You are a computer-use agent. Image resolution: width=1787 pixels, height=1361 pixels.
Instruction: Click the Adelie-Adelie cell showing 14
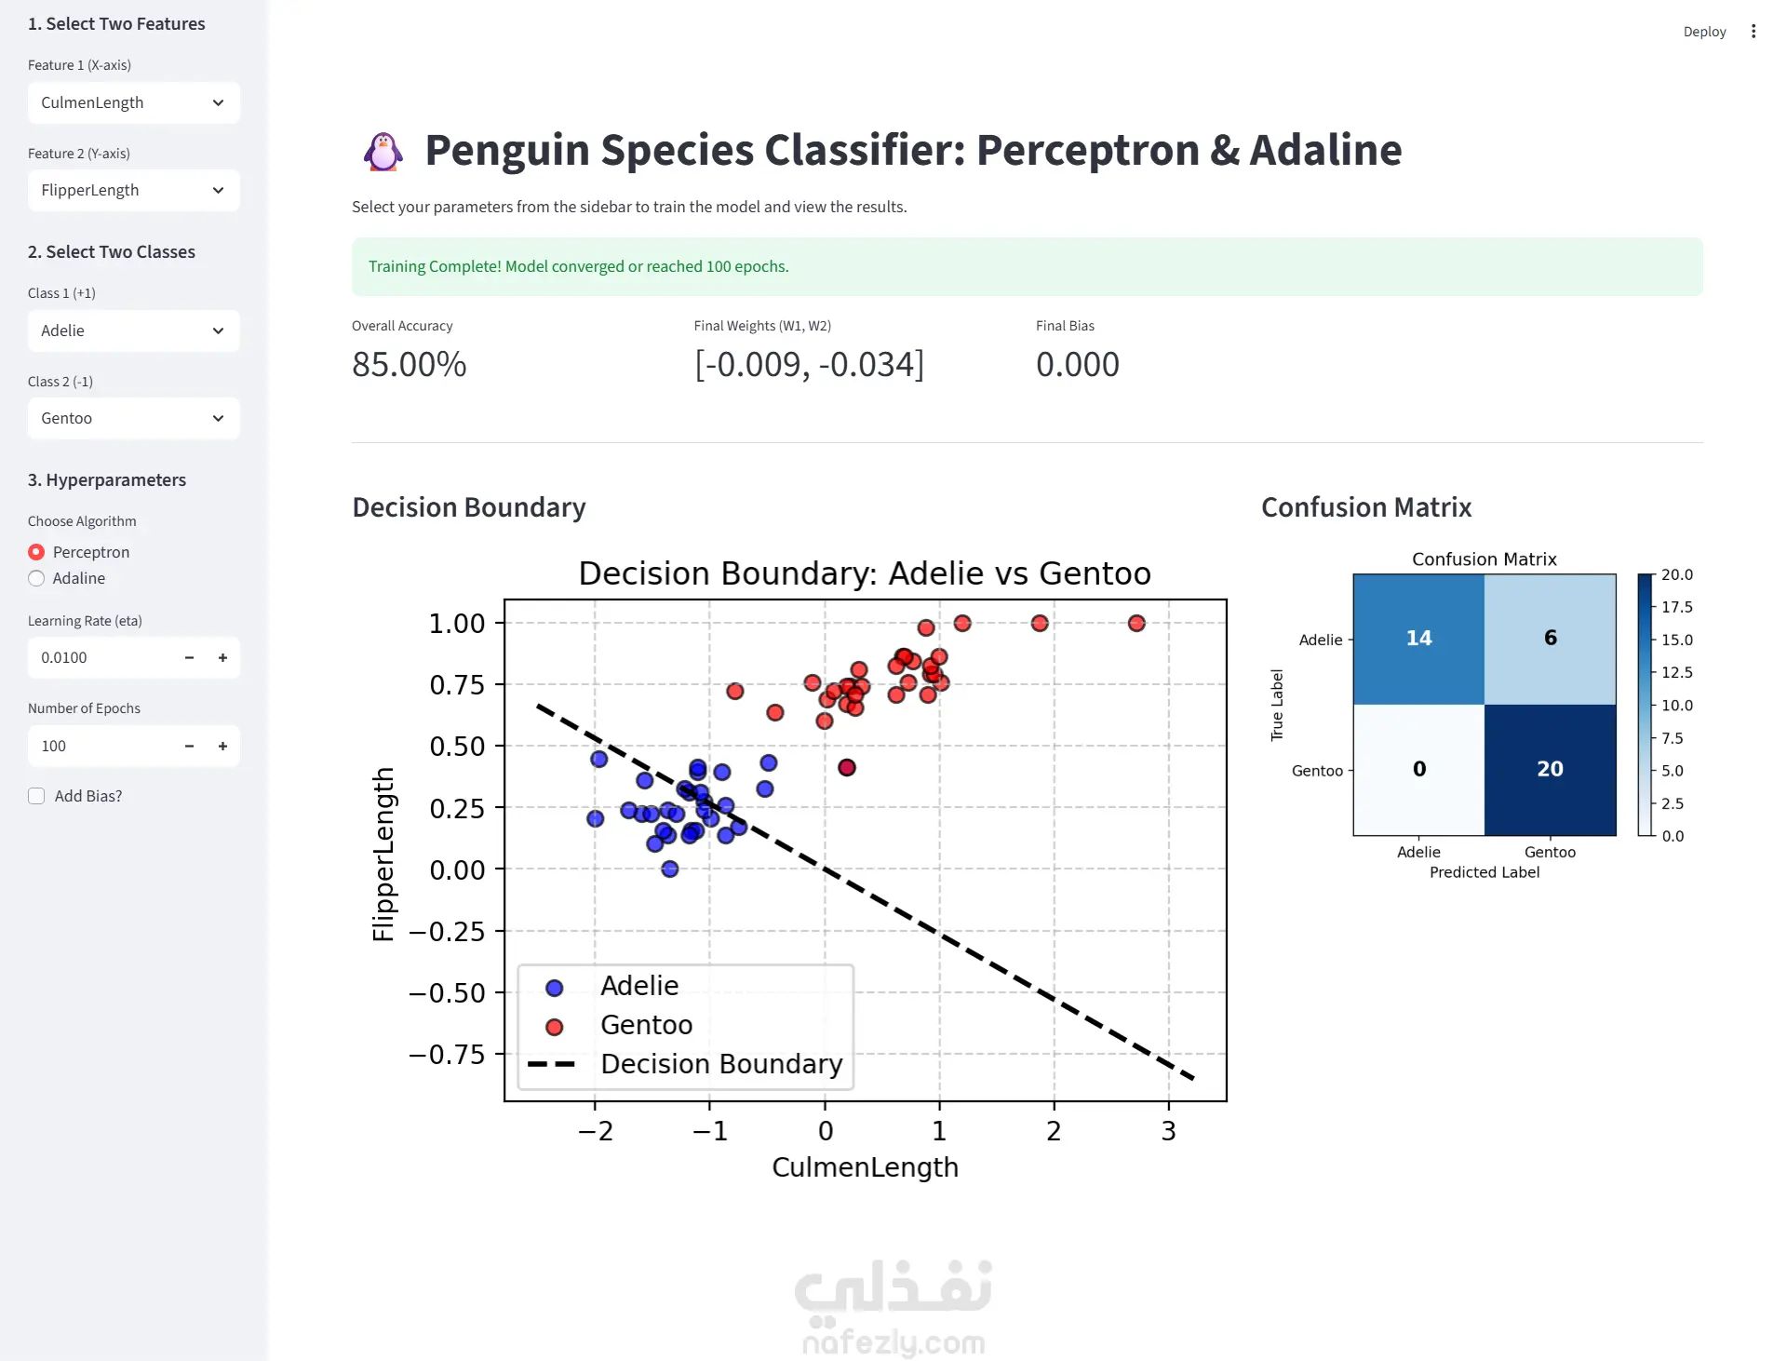point(1418,639)
